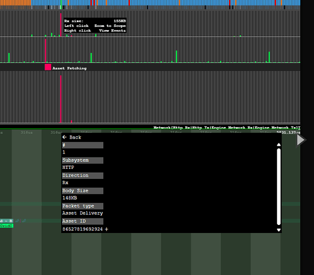Click the '#' column header
The width and height of the screenshot is (314, 275).
point(82,145)
